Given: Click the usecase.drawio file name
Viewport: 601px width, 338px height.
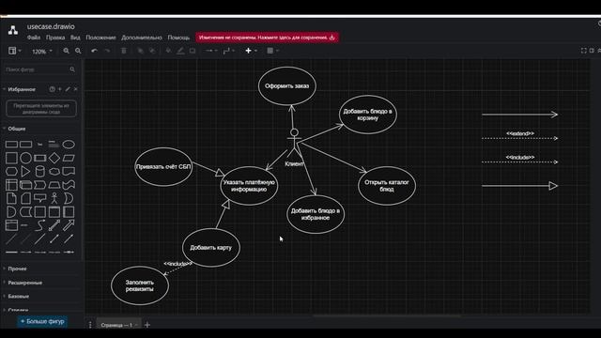Looking at the screenshot, I should 51,26.
